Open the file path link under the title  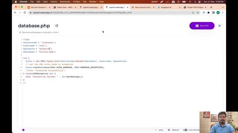(40, 32)
